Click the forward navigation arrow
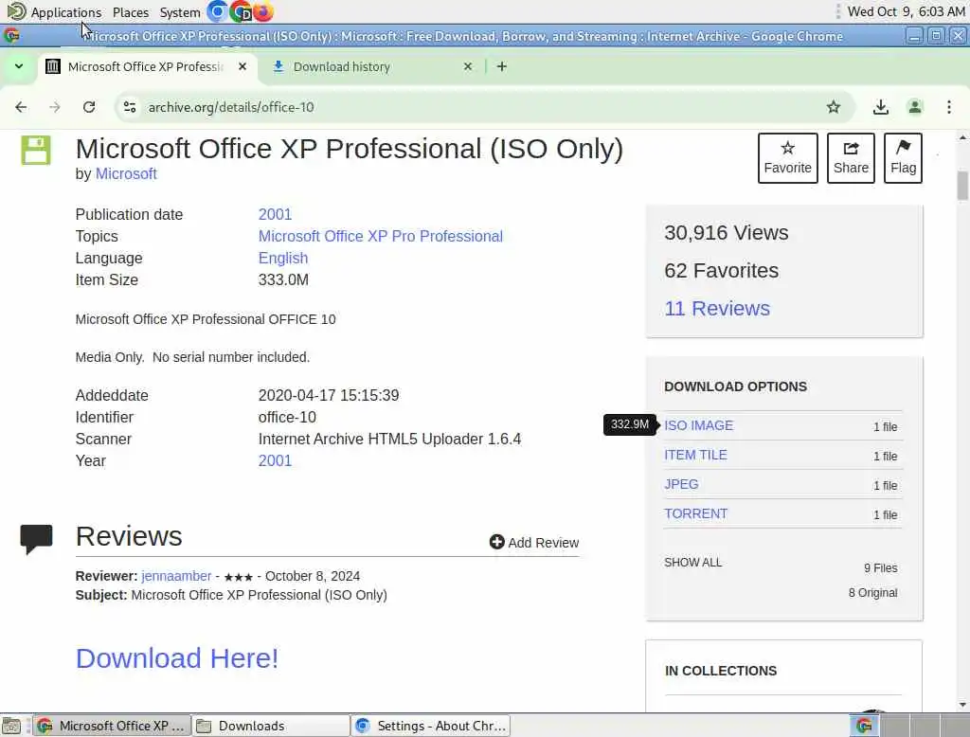This screenshot has width=970, height=737. pyautogui.click(x=55, y=107)
